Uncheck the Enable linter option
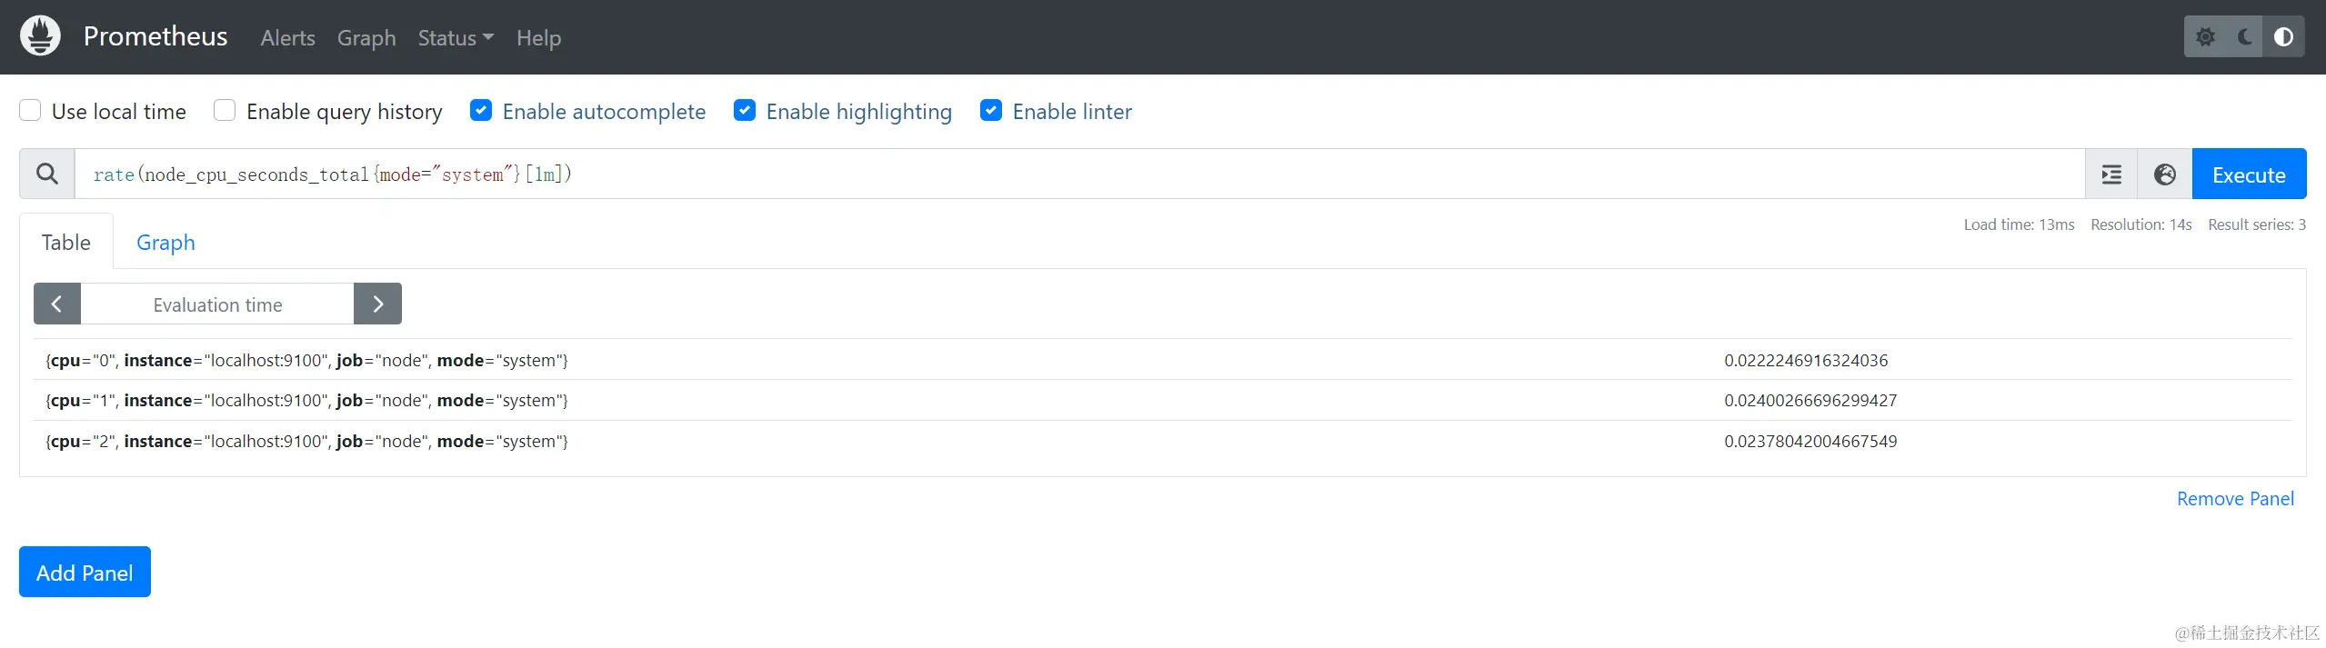Screen dimensions: 2326x648 [x=991, y=111]
